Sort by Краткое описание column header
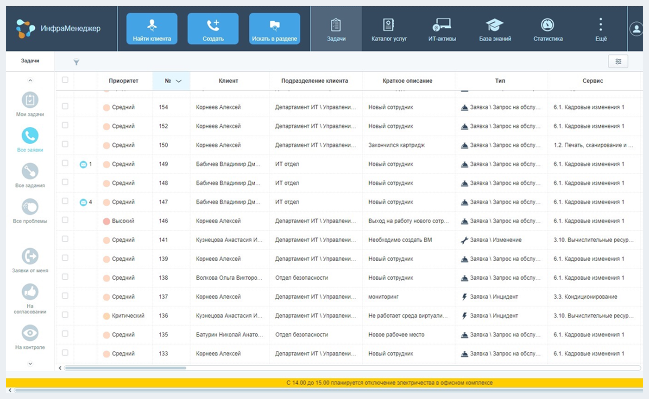The width and height of the screenshot is (649, 399). click(x=408, y=81)
